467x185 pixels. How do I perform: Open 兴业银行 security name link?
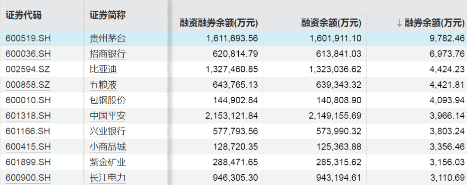click(108, 131)
